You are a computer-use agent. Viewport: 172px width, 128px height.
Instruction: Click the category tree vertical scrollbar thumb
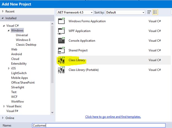[x=52, y=54]
